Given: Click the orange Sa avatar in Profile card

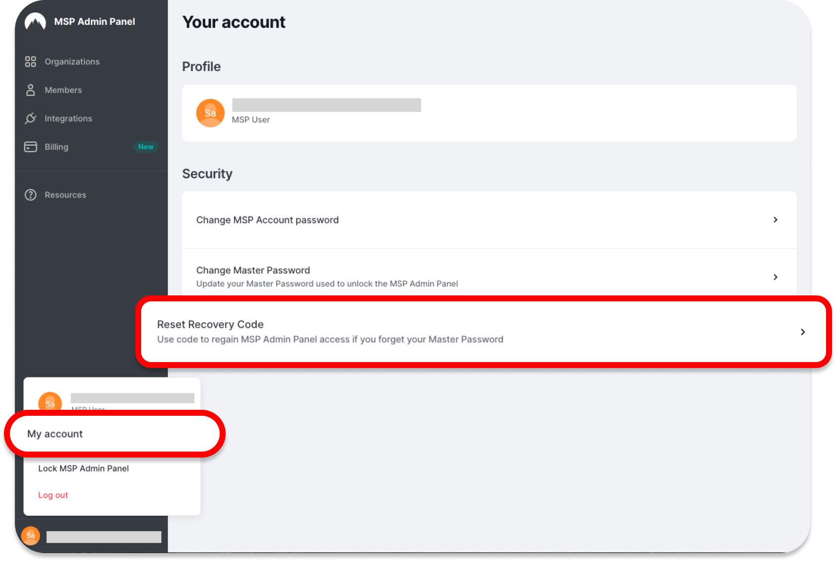Looking at the screenshot, I should (210, 113).
